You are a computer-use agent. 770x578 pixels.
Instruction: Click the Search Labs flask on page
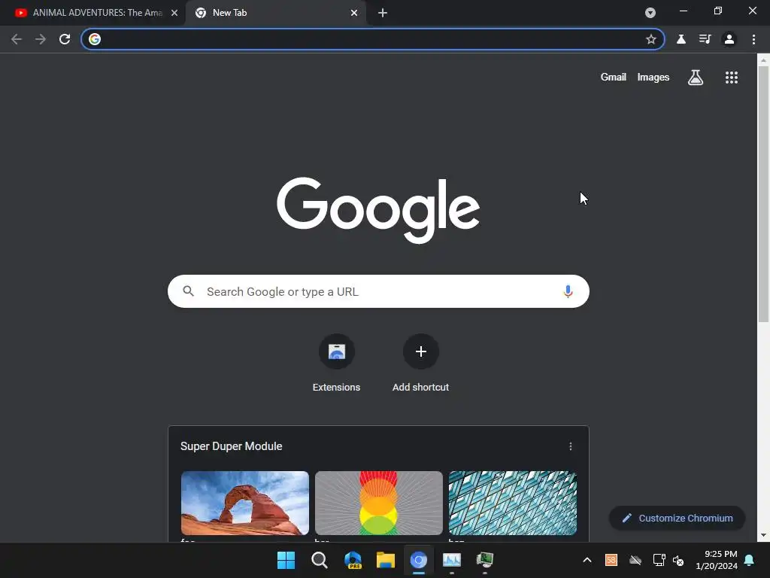tap(696, 78)
